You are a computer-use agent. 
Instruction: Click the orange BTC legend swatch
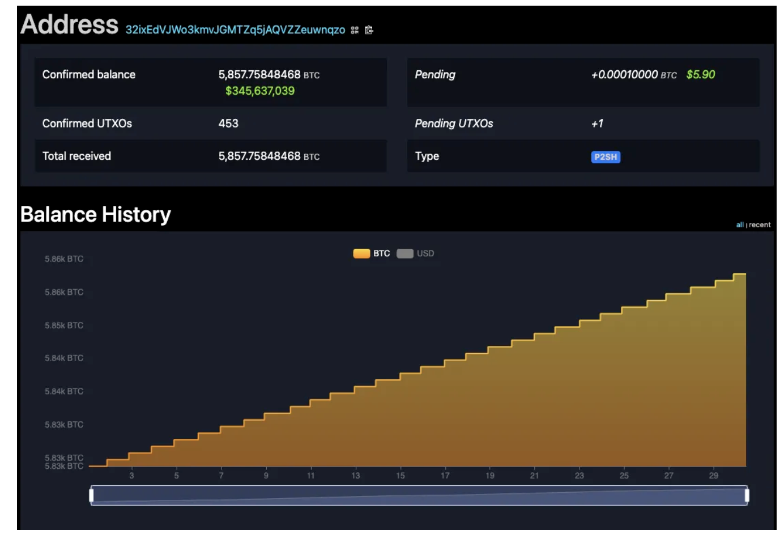click(x=361, y=253)
